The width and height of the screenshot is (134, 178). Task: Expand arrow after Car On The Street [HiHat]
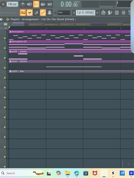[x=76, y=20]
